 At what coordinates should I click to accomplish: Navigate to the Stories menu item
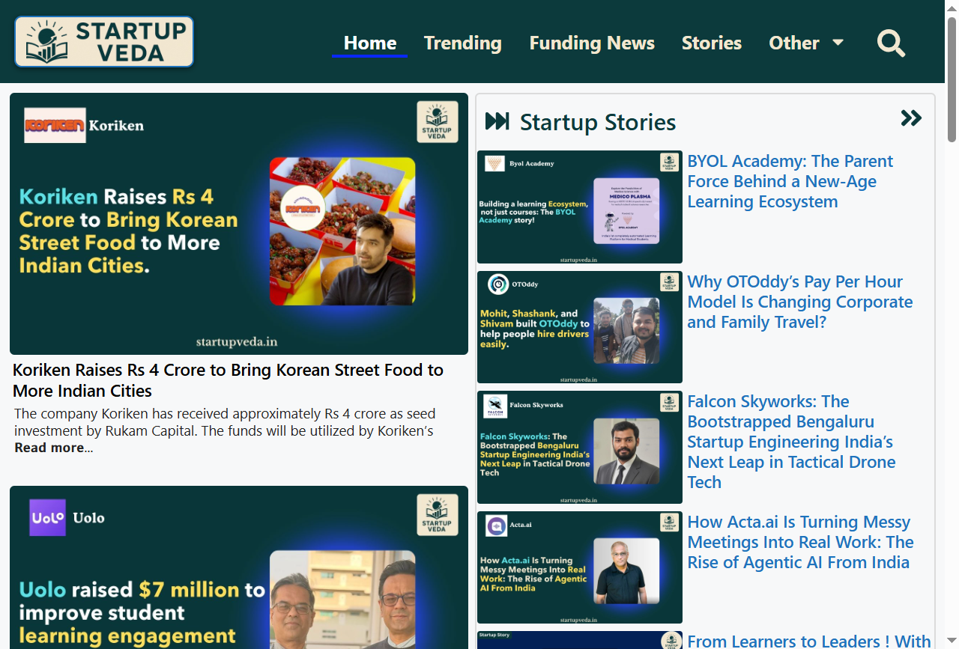pyautogui.click(x=711, y=43)
